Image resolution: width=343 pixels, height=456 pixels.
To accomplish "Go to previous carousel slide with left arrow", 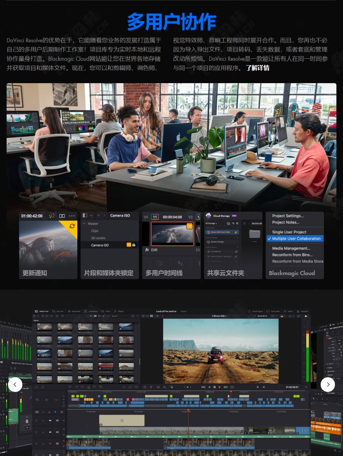I will pos(15,384).
